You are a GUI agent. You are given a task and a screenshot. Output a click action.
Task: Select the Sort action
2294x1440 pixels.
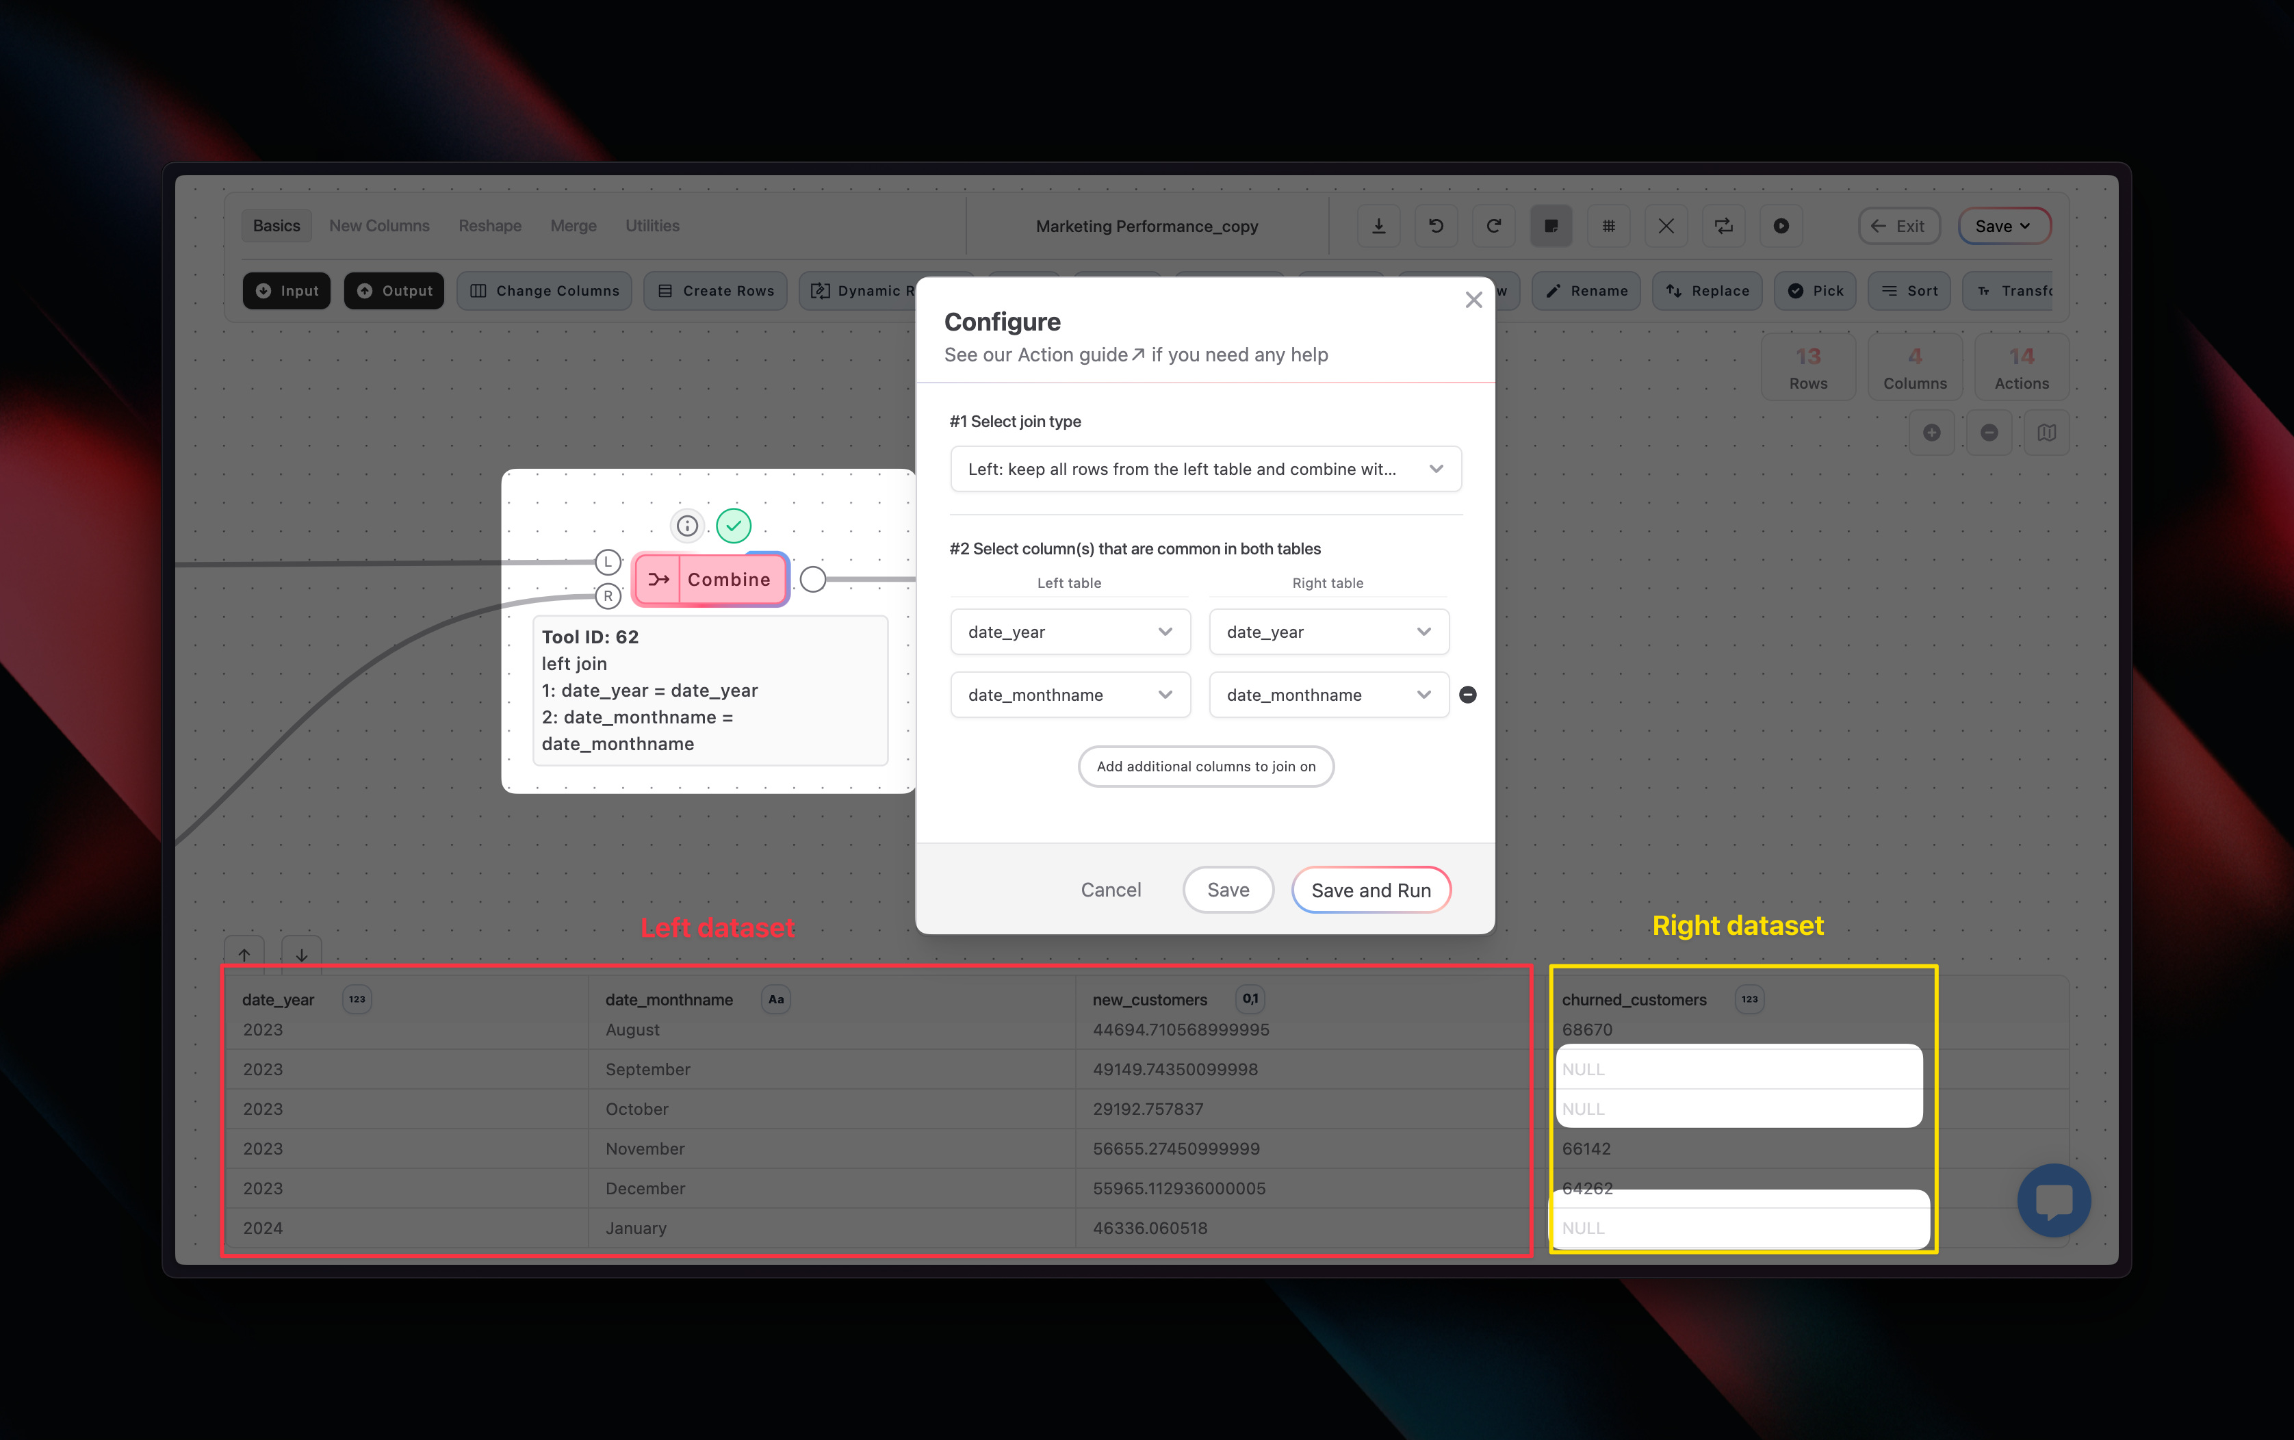[1909, 290]
